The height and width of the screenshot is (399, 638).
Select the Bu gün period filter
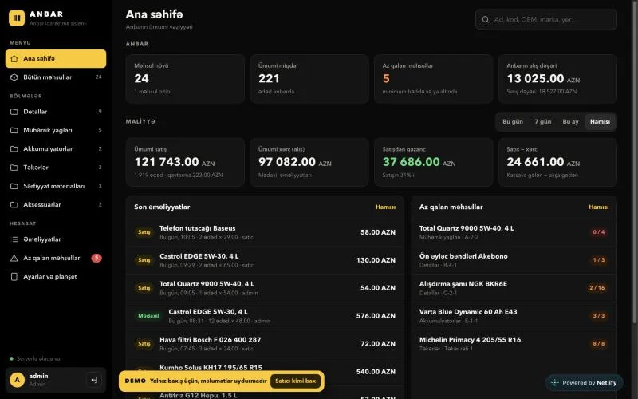(513, 122)
